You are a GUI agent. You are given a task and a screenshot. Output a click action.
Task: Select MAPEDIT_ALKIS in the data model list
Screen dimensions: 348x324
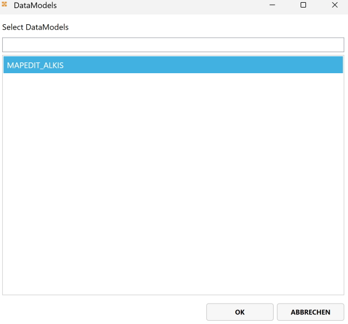[x=172, y=65]
